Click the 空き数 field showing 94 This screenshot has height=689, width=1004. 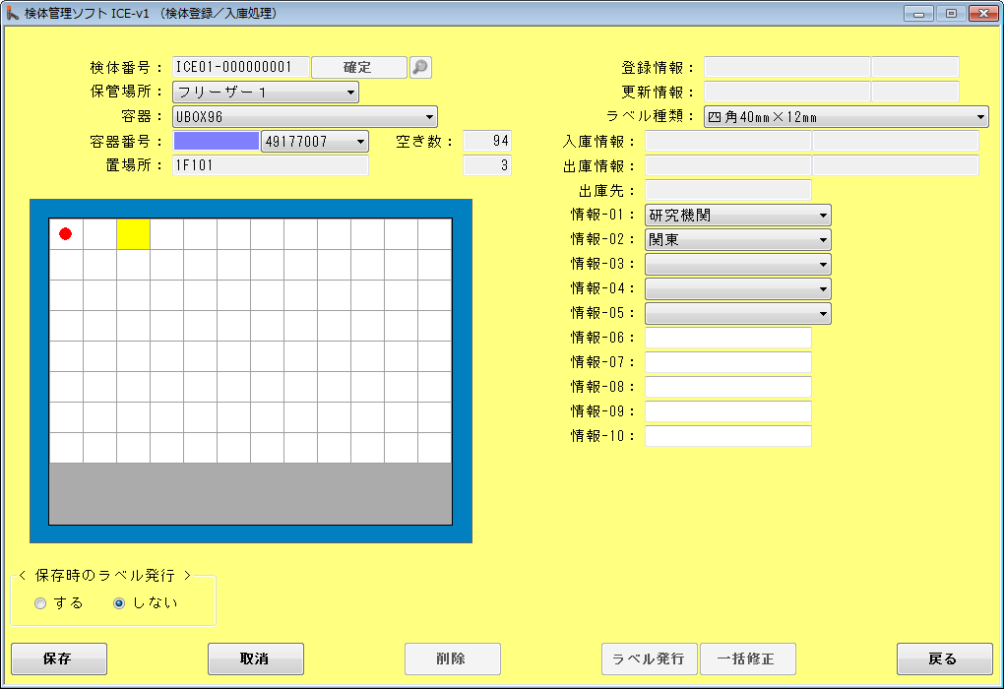pos(487,141)
